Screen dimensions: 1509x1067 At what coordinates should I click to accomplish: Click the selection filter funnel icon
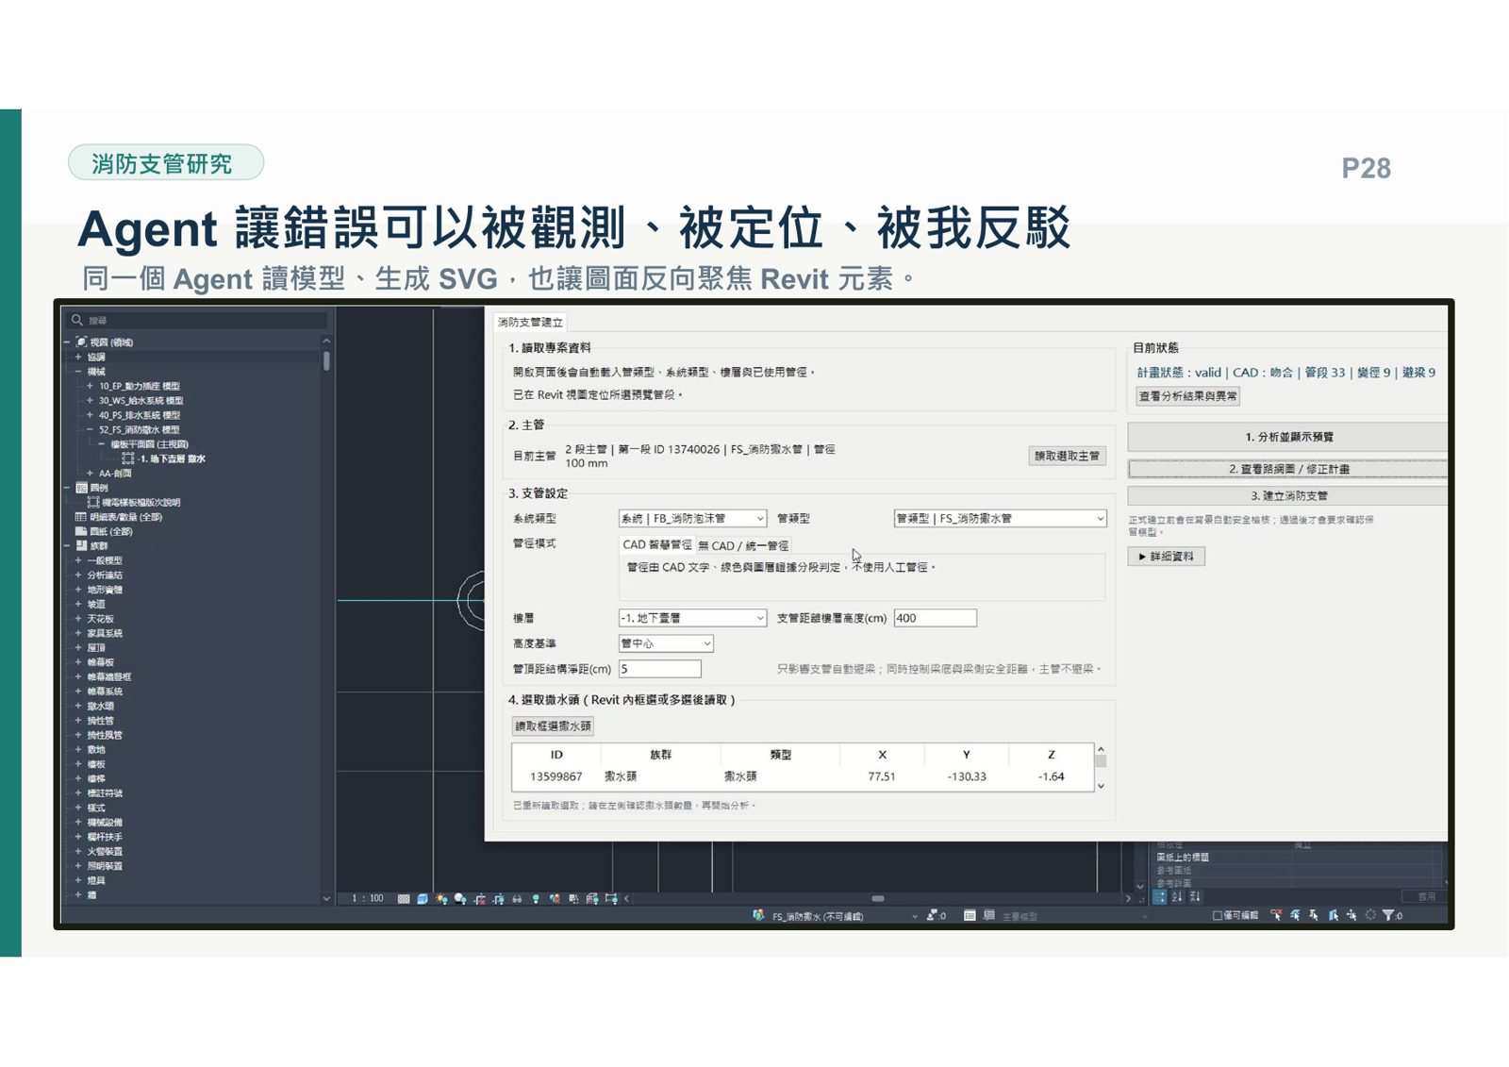(x=1388, y=915)
